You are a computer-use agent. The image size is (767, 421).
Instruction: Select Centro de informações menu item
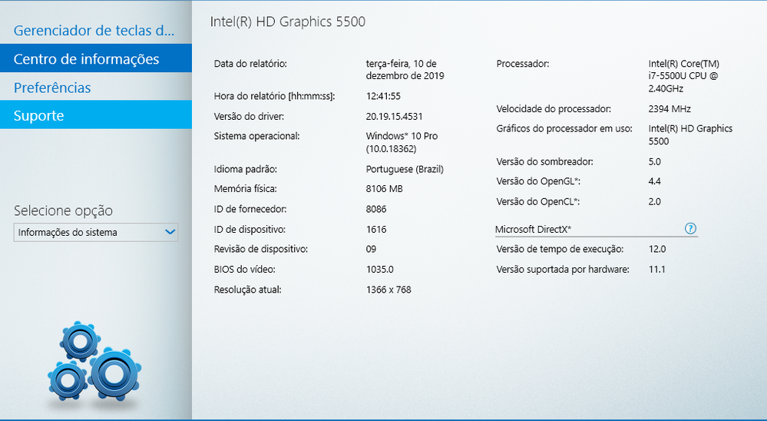pyautogui.click(x=96, y=58)
